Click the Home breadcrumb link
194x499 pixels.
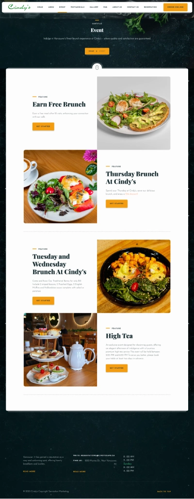(91, 51)
